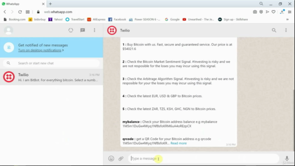The width and height of the screenshot is (295, 166).
Task: Open the browser downloads icon
Action: (x=282, y=12)
